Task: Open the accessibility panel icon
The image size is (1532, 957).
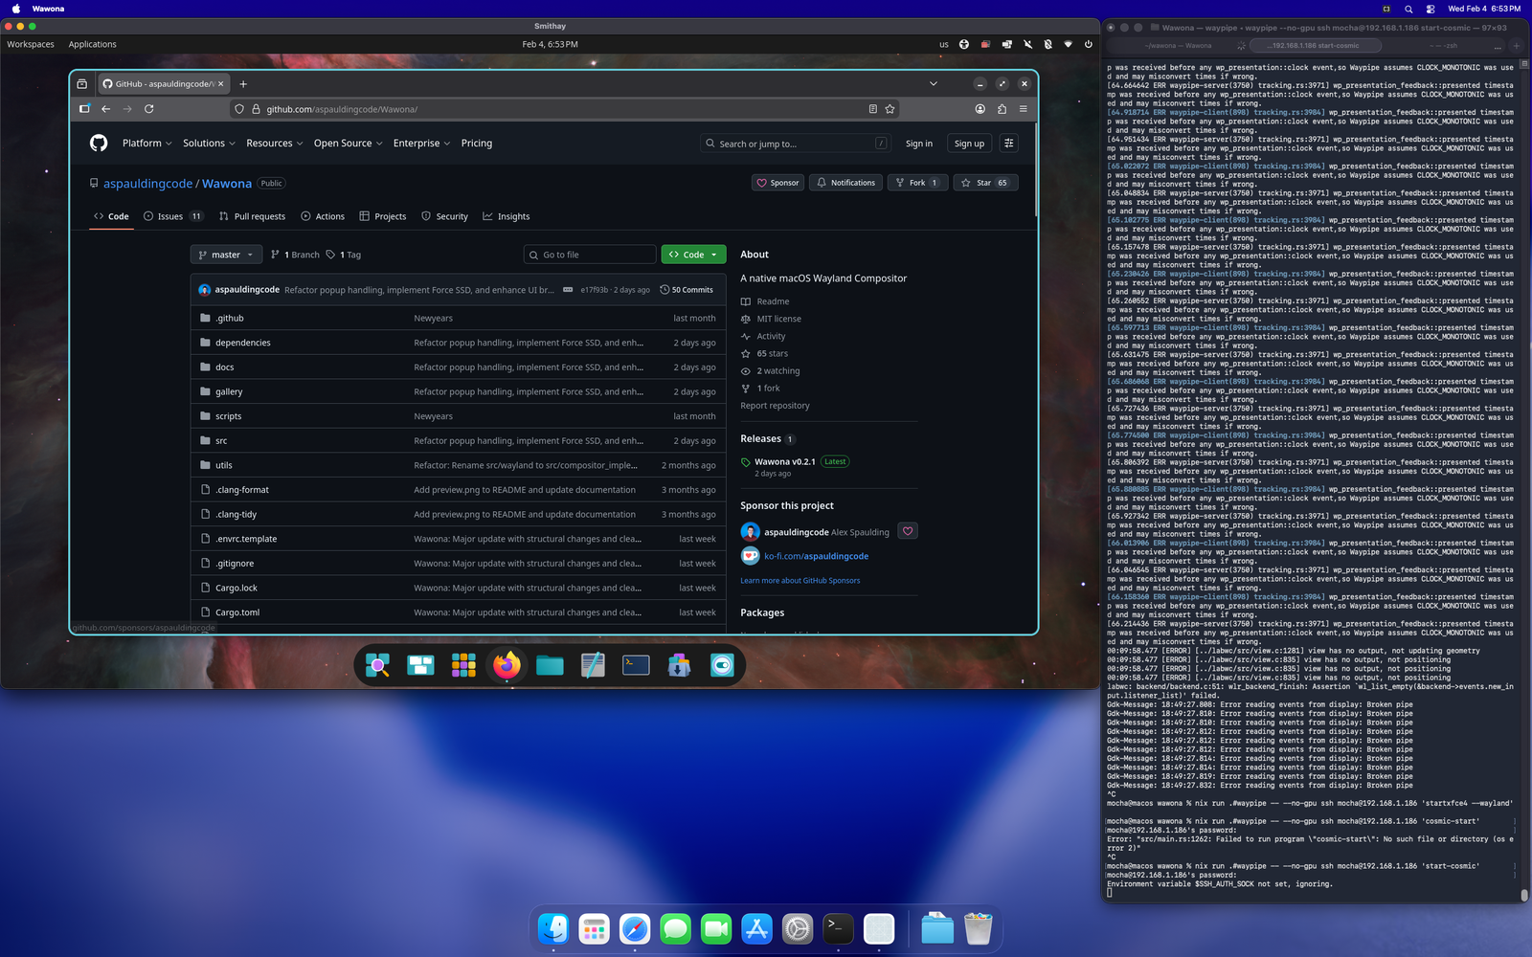Action: pyautogui.click(x=964, y=44)
